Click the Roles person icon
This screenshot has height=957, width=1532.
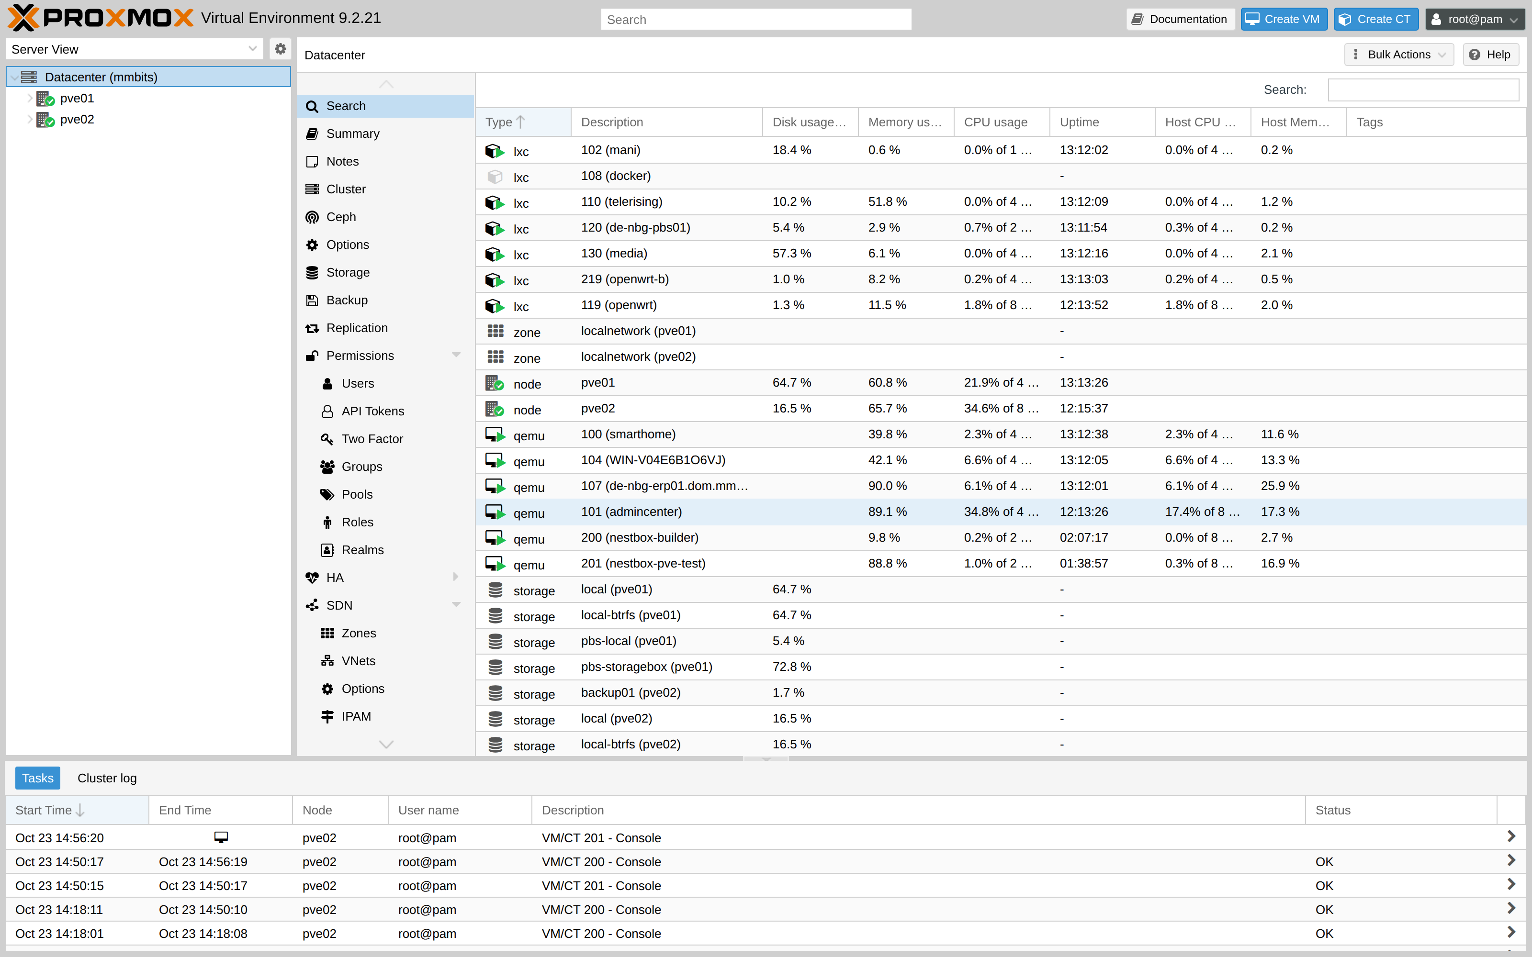(x=327, y=522)
